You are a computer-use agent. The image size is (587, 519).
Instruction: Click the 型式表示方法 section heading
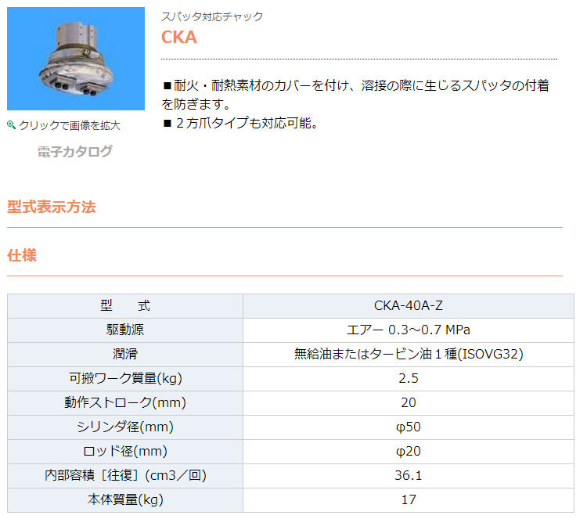52,207
